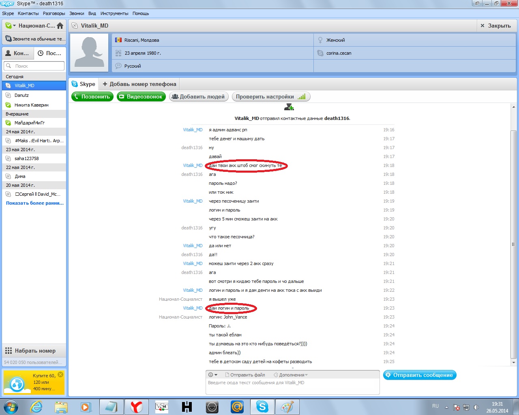
Task: Open the Контакты menu
Action: pyautogui.click(x=28, y=13)
